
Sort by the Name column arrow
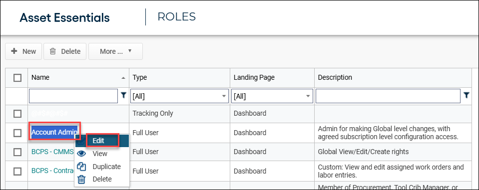[123, 78]
